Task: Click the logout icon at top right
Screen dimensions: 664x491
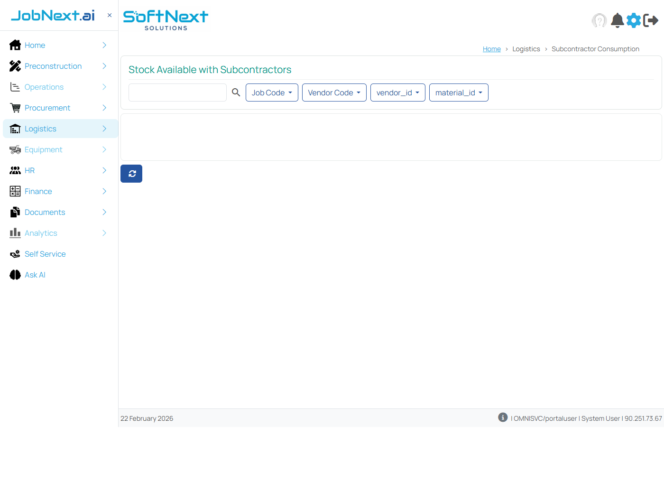Action: (x=651, y=20)
